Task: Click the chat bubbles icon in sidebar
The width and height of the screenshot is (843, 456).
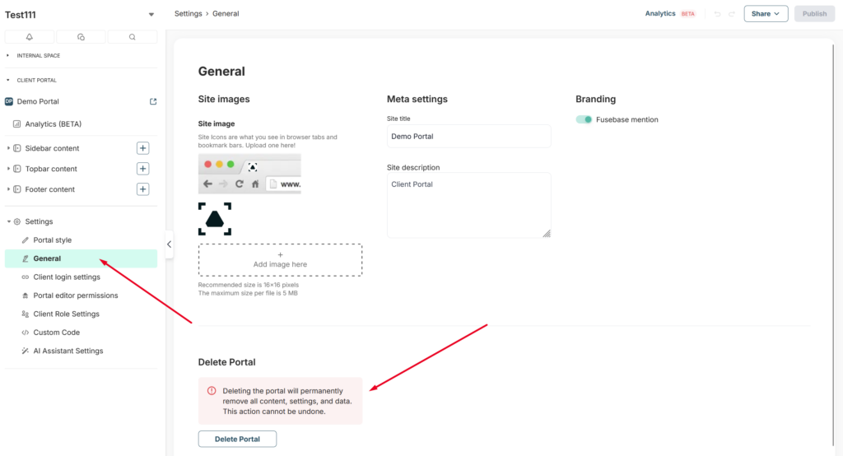Action: 81,37
